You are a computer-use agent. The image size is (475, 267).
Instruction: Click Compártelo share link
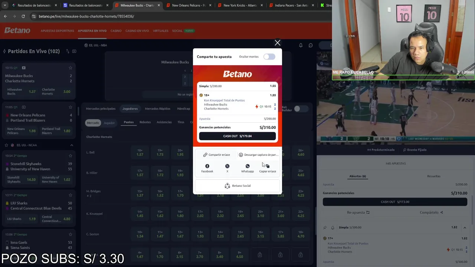(431, 212)
